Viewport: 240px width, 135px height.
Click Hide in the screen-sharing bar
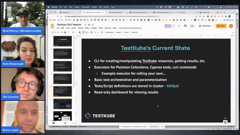[x=162, y=127]
